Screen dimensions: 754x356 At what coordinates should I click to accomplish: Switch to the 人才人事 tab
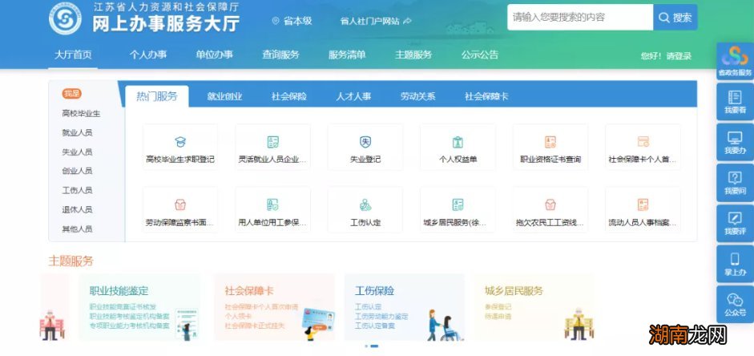click(353, 96)
